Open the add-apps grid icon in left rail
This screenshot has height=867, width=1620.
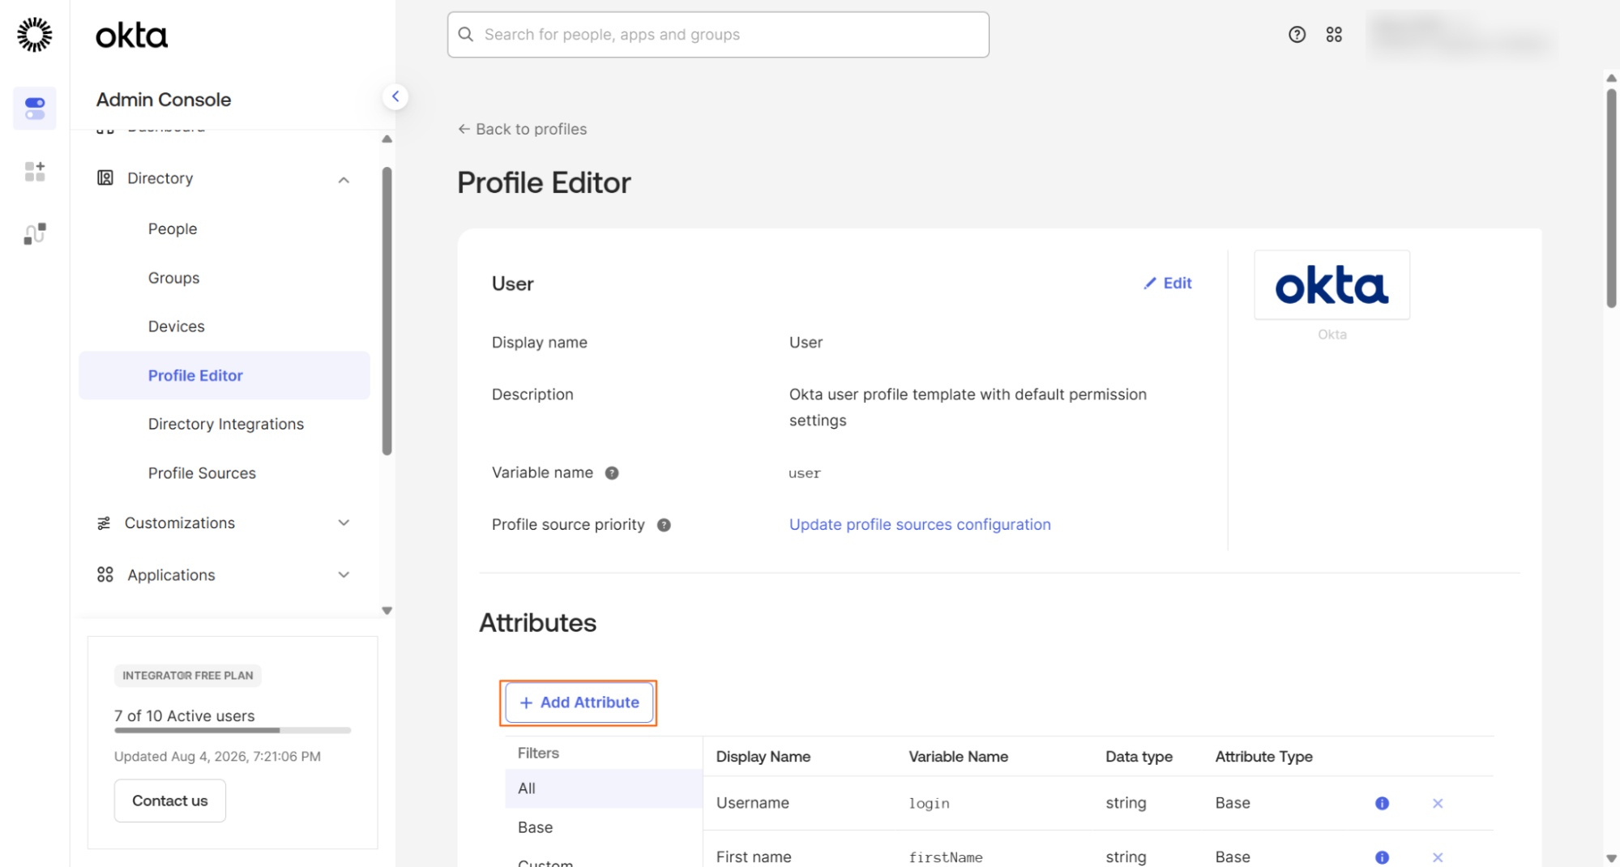35,171
